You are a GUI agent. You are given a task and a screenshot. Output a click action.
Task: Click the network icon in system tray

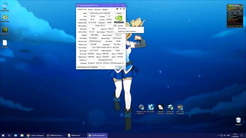click(x=221, y=135)
